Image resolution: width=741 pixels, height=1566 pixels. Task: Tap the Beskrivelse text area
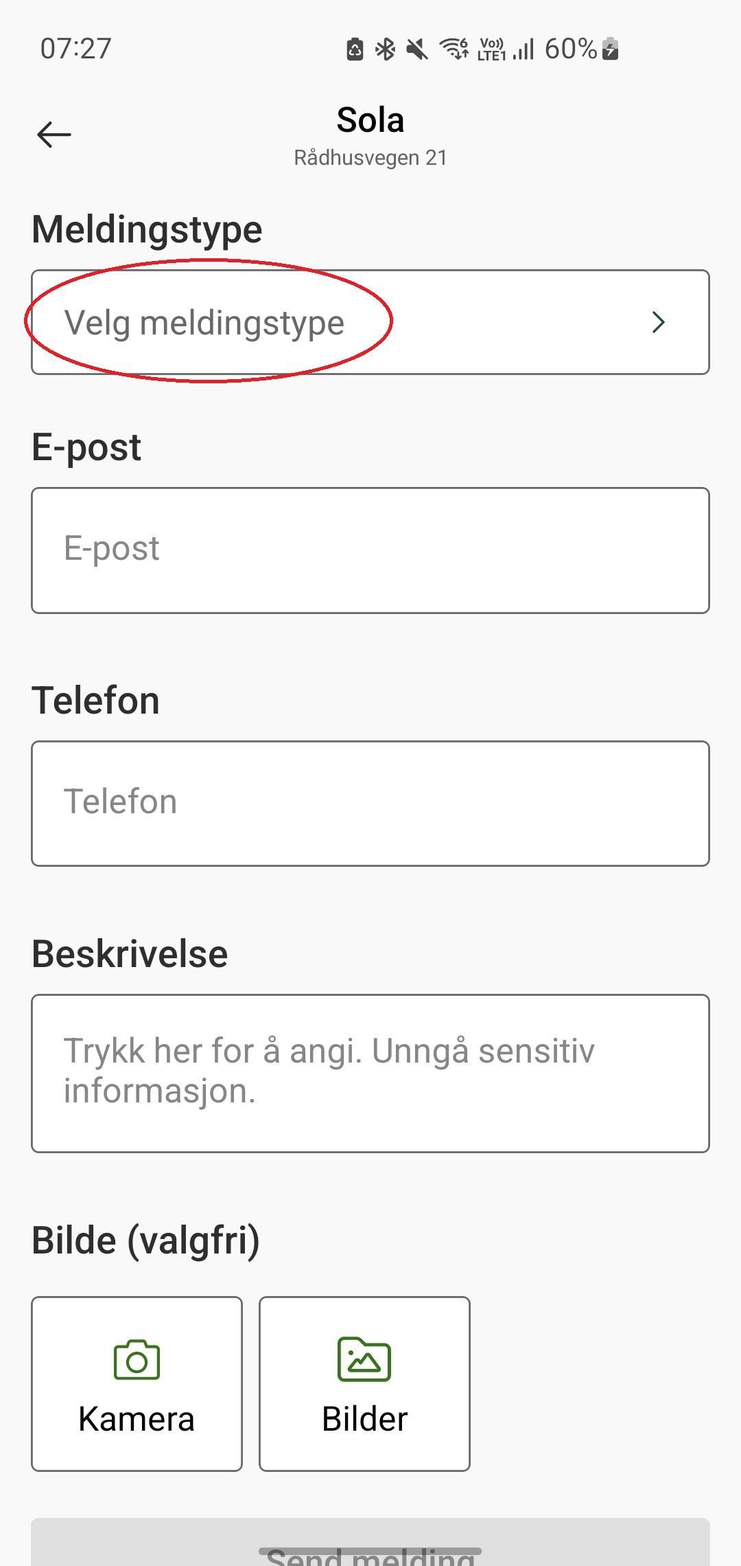pos(370,1073)
